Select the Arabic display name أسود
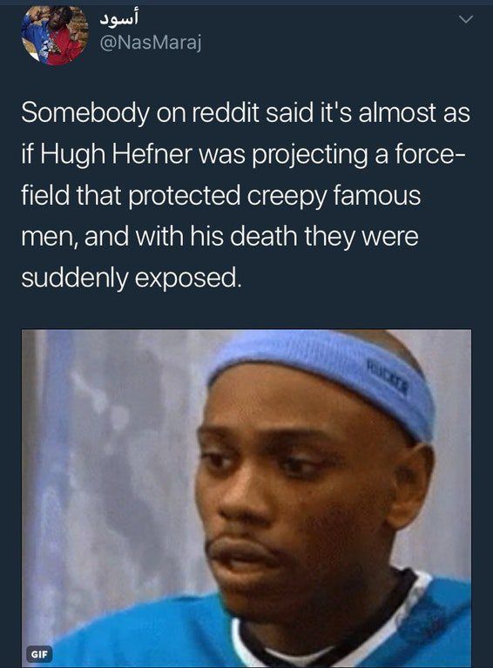This screenshot has width=493, height=668. (119, 18)
